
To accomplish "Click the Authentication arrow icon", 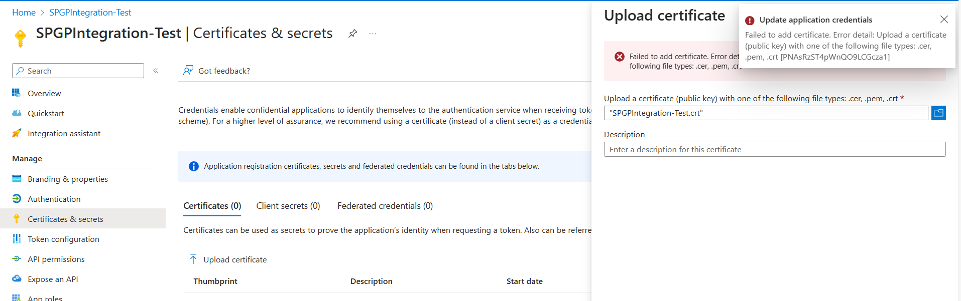I will [17, 198].
